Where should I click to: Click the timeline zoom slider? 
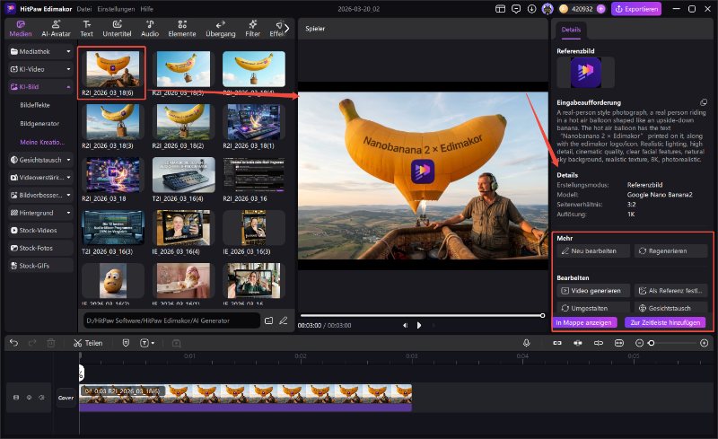652,343
